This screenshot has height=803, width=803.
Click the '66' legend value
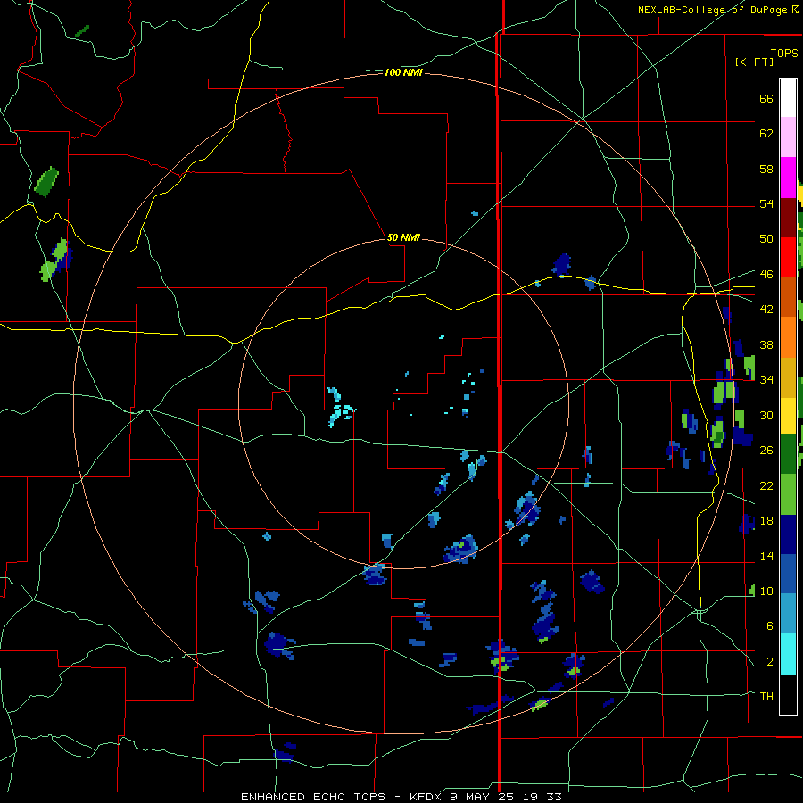click(766, 98)
